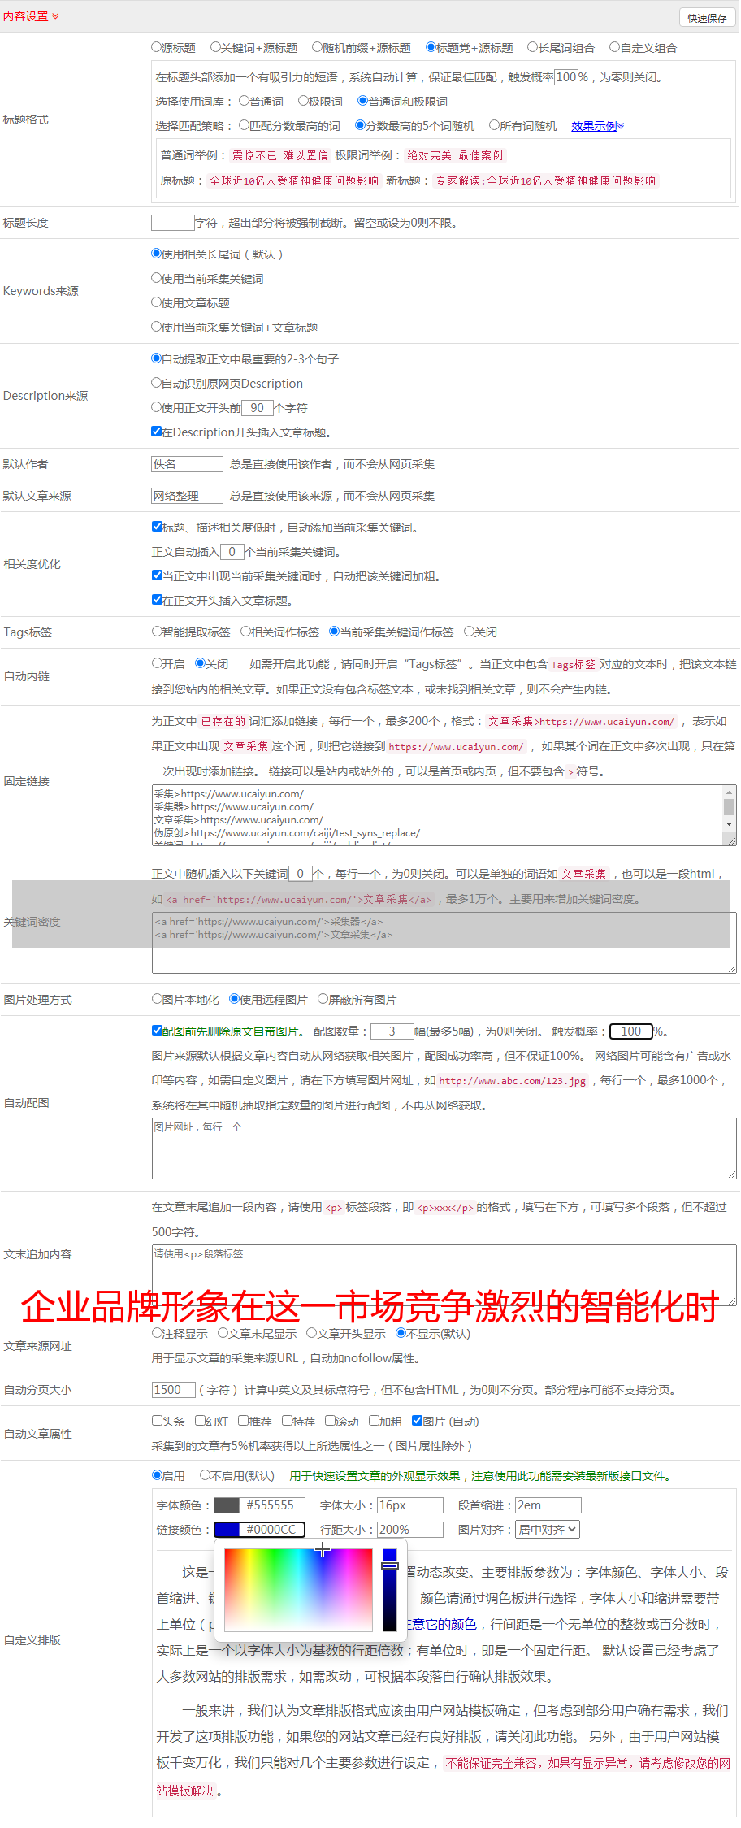Choose 标题党+源标题 option

click(431, 47)
